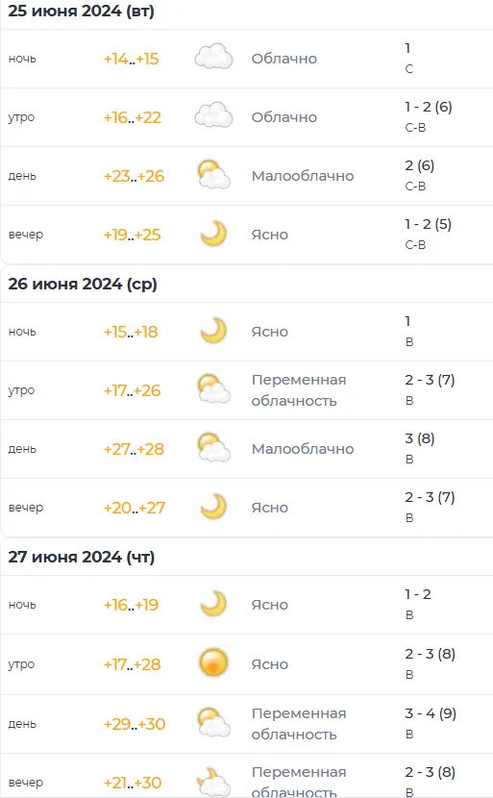The width and height of the screenshot is (493, 798).
Task: Select the 25 июня 2024 (вт) header
Action: (82, 11)
